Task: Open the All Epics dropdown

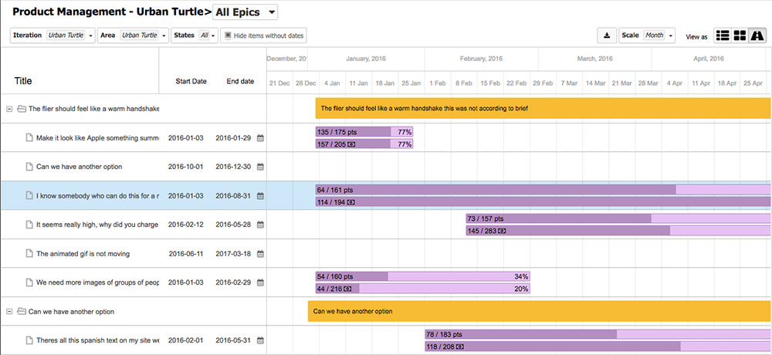Action: pyautogui.click(x=245, y=12)
